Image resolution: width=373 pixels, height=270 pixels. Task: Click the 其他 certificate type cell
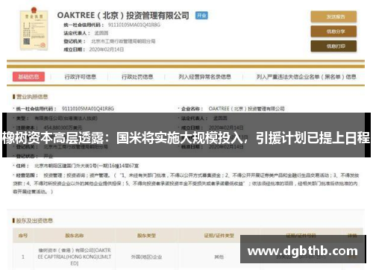219,257
